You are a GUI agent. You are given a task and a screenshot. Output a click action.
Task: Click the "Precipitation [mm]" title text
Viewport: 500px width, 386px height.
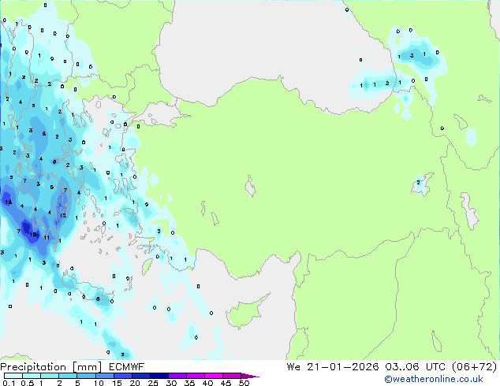pos(51,367)
